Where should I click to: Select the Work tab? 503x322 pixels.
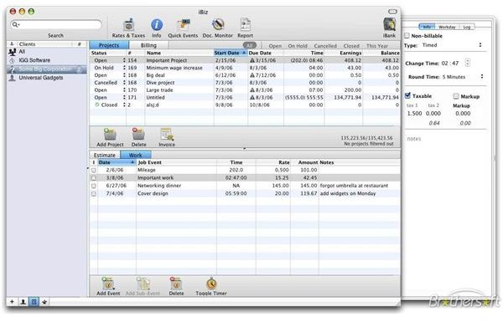point(135,155)
